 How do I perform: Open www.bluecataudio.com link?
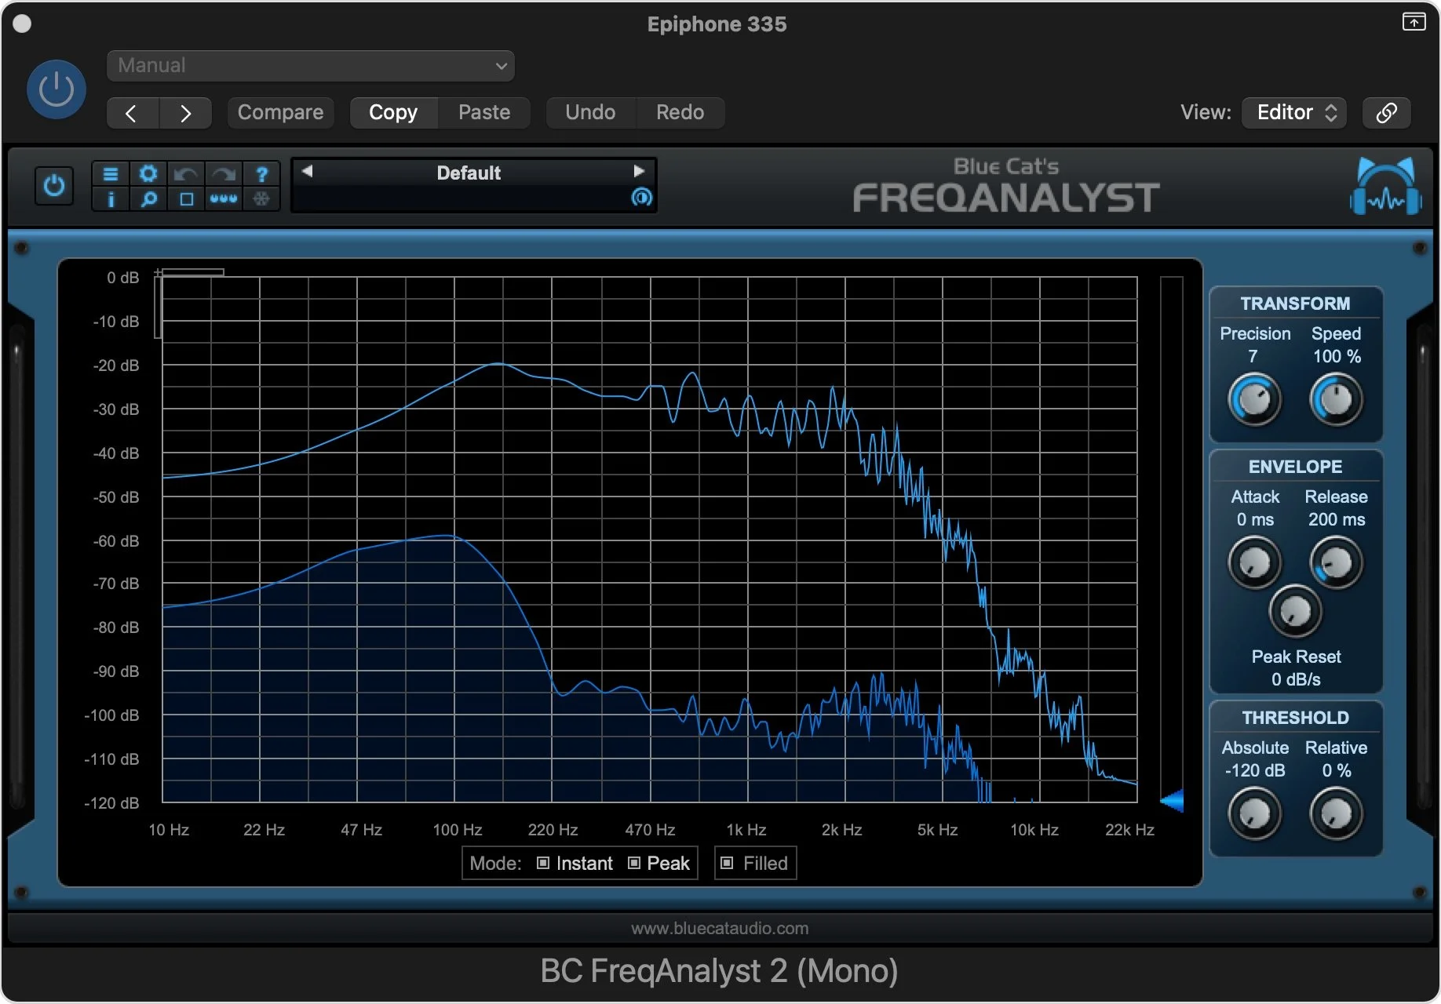(x=720, y=928)
